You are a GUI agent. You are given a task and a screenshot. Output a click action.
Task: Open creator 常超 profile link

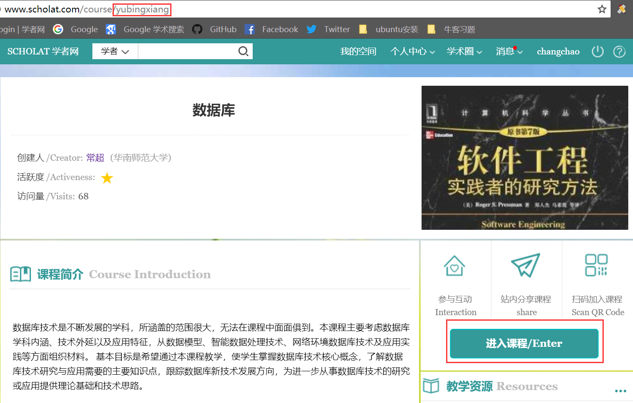point(95,158)
